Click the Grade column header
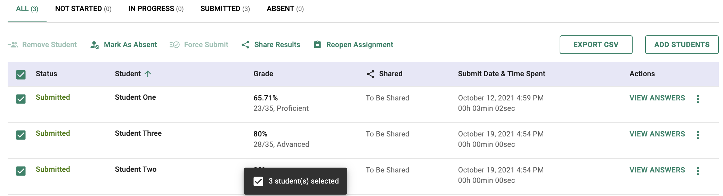The height and width of the screenshot is (196, 723). pos(263,74)
